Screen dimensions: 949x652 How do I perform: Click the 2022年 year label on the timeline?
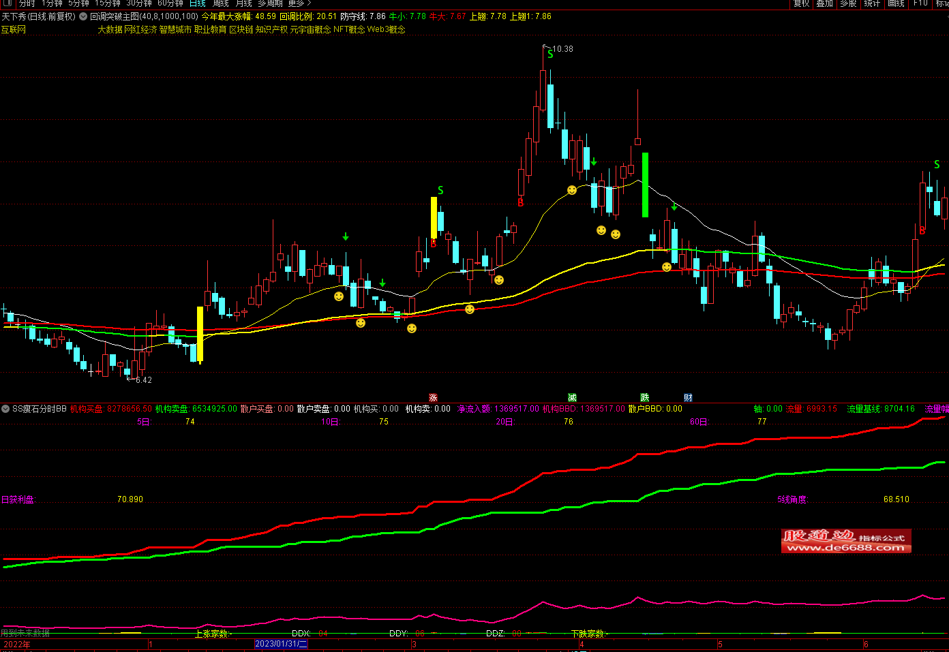click(17, 645)
